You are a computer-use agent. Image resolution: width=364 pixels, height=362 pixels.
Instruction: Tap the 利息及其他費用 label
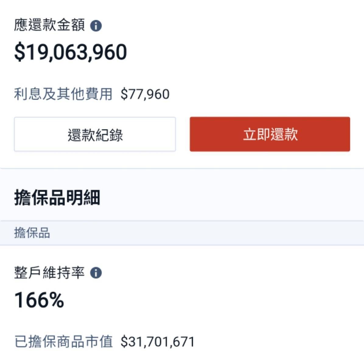pos(63,94)
